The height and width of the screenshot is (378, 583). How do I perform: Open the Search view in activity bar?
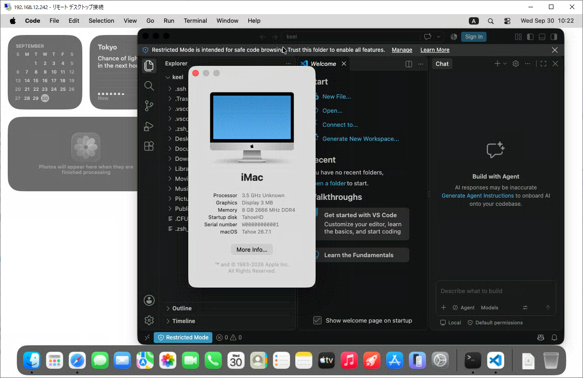pos(149,85)
